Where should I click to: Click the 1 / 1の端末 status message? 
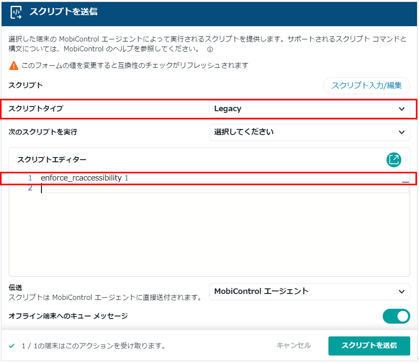93,346
